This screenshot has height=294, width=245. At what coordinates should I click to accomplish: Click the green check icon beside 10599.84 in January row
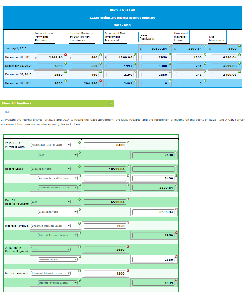(x=170, y=46)
